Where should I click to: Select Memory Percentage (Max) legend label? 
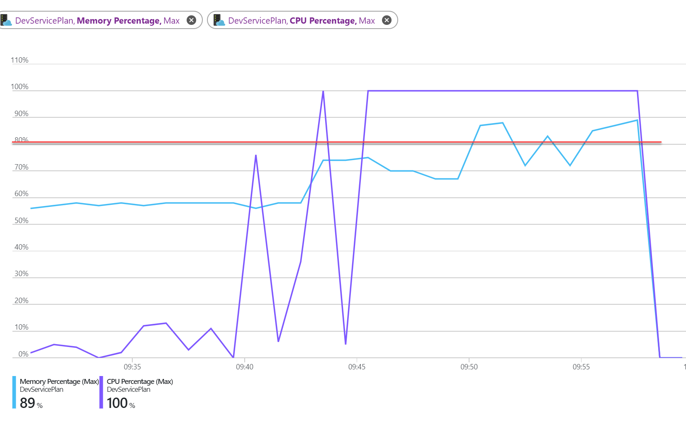59,381
